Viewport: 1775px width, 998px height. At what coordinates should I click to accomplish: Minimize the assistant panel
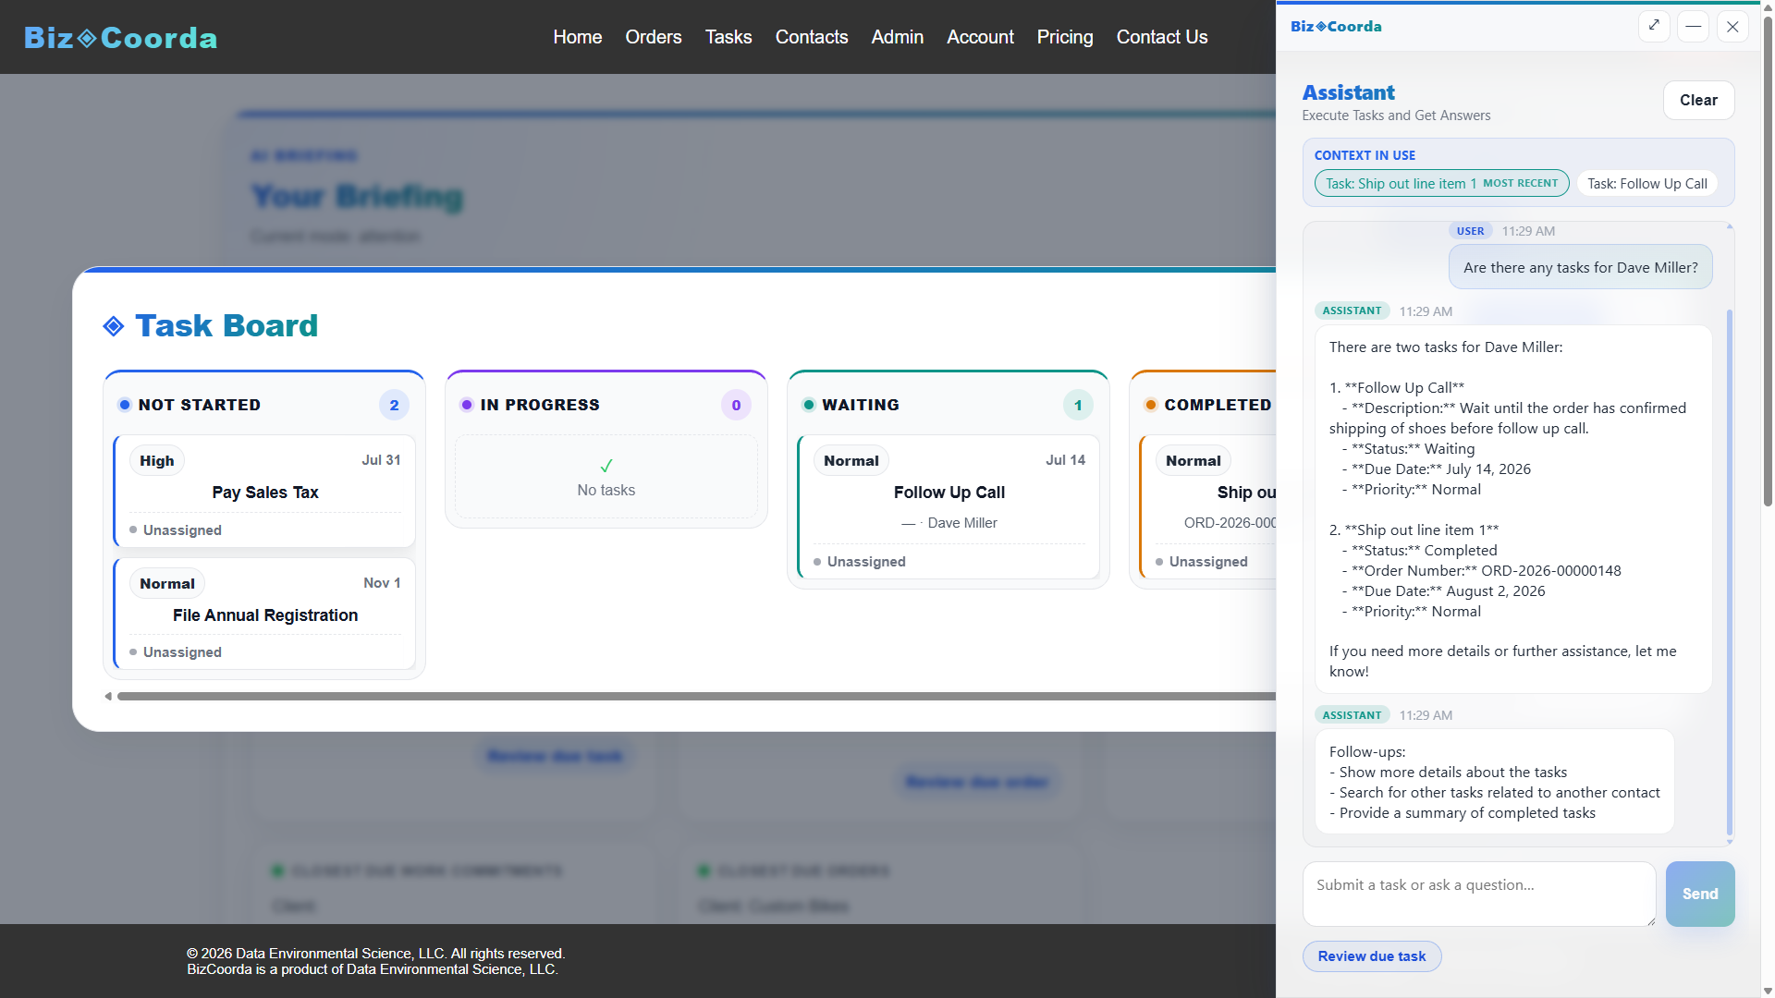[1693, 26]
